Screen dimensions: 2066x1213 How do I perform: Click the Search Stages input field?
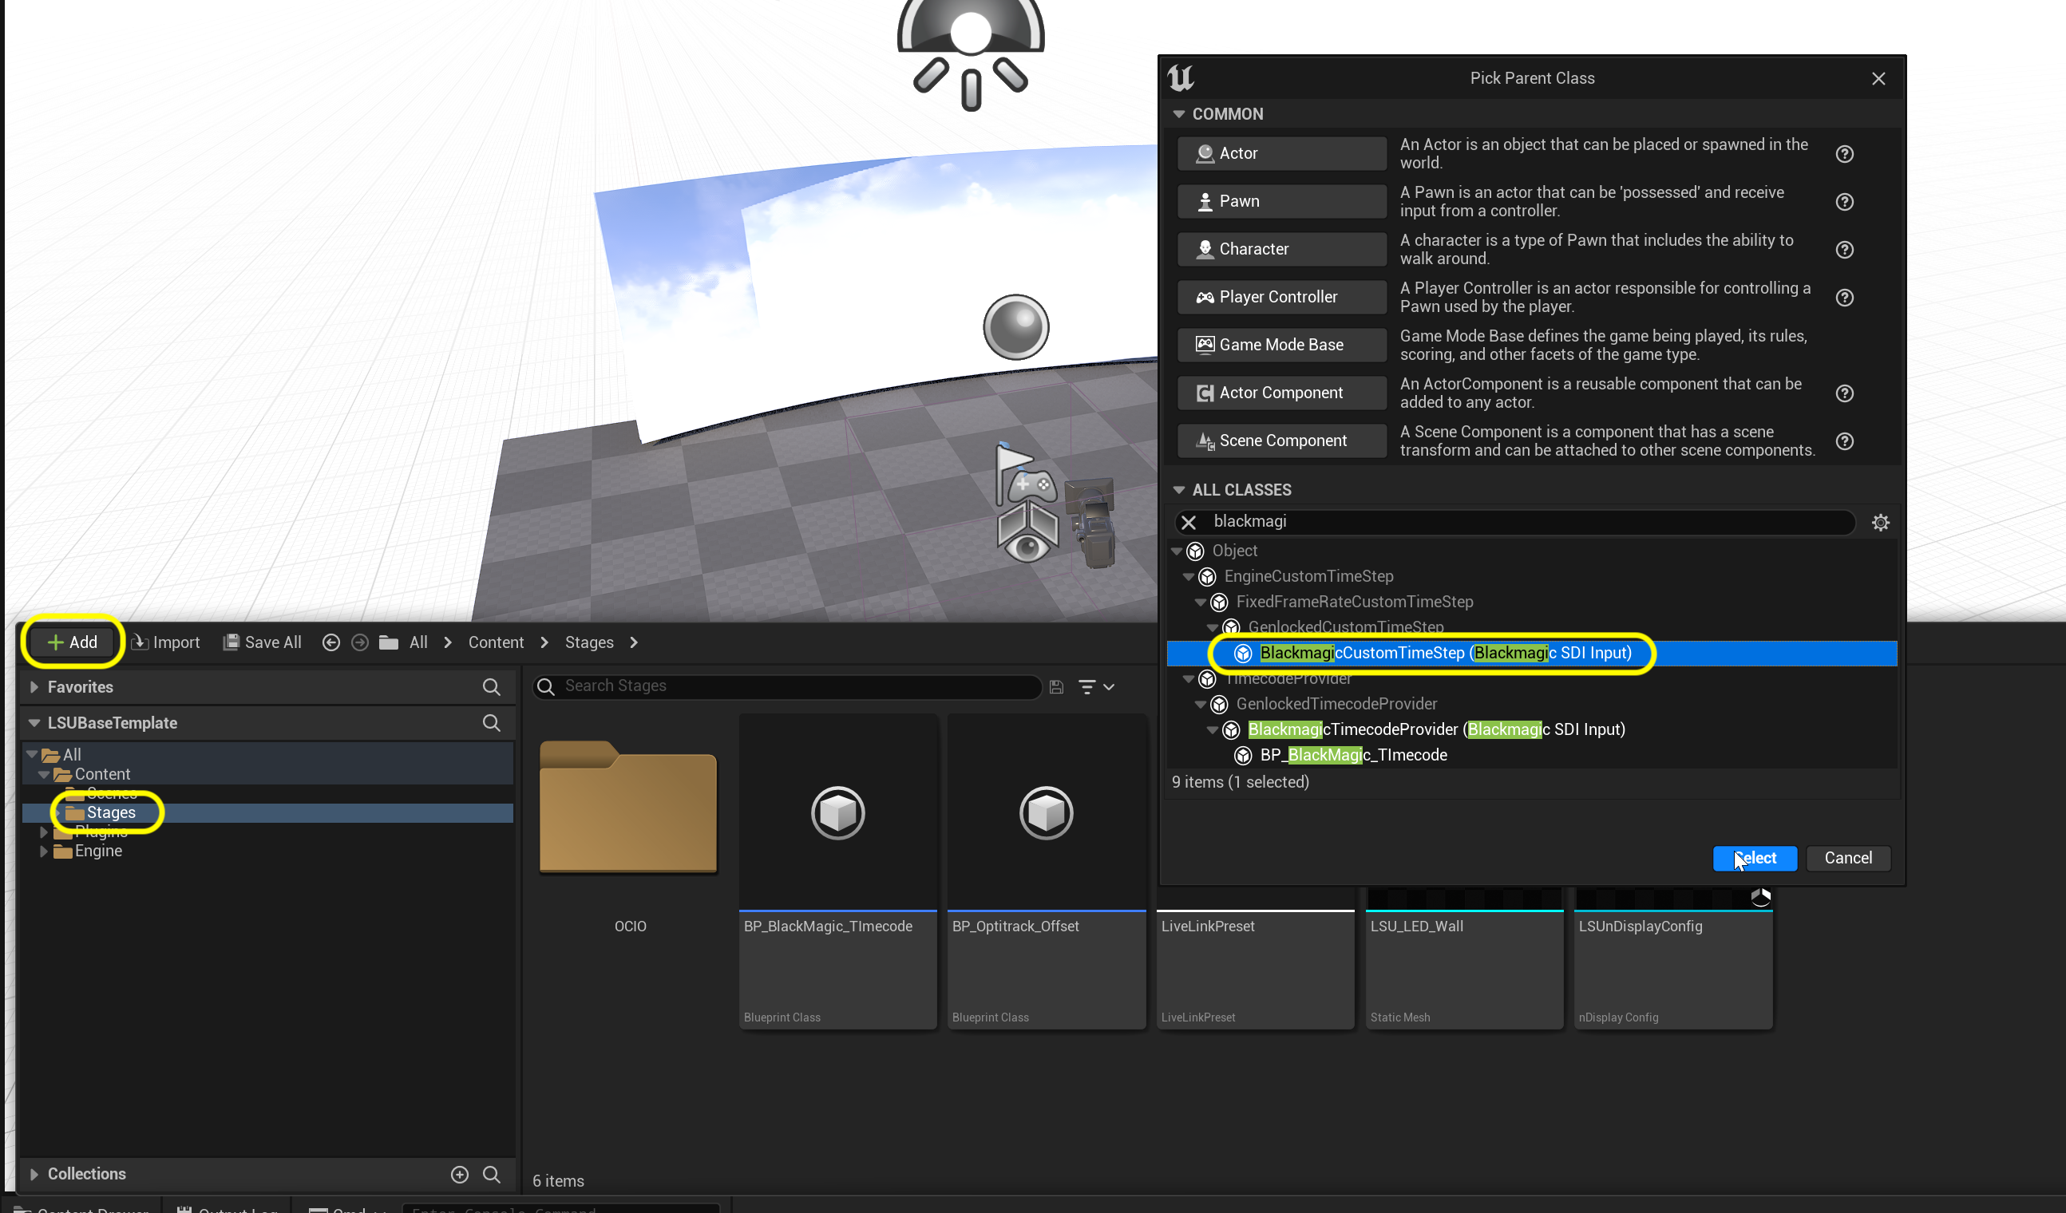[787, 687]
